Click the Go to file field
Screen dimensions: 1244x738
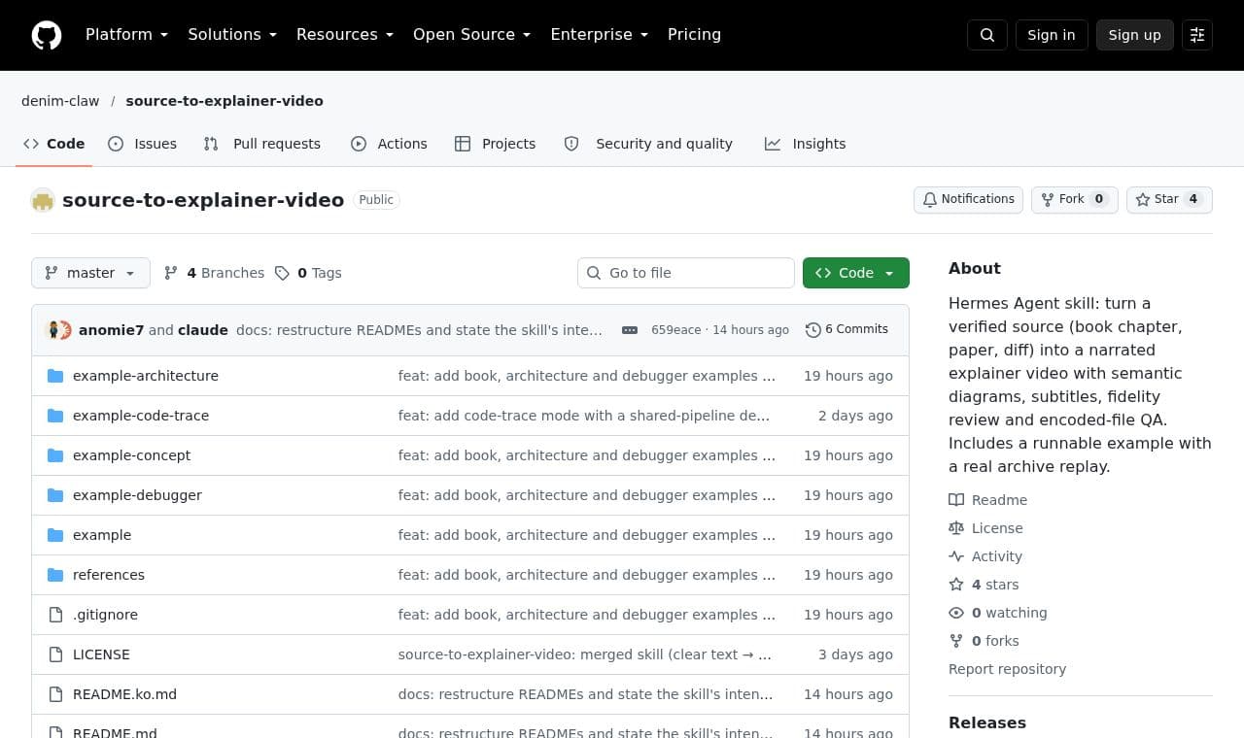pos(686,273)
